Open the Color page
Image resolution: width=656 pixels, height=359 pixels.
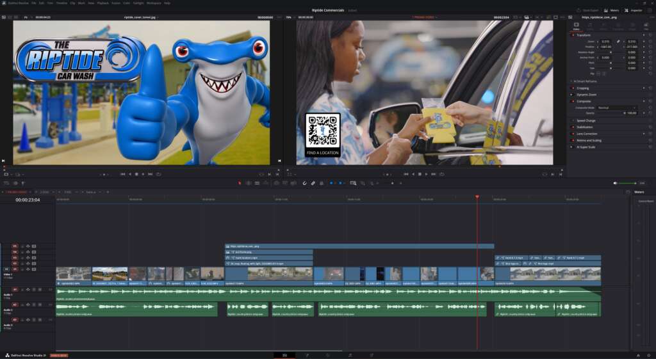coord(328,355)
